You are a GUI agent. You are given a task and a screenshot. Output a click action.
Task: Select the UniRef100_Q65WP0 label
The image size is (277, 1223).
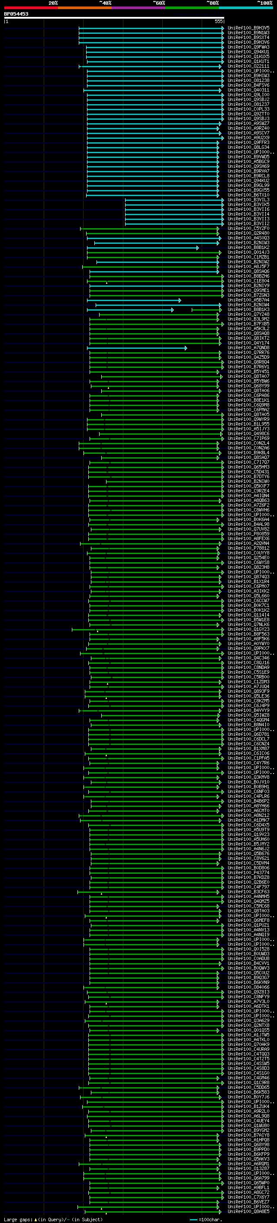(248, 1183)
